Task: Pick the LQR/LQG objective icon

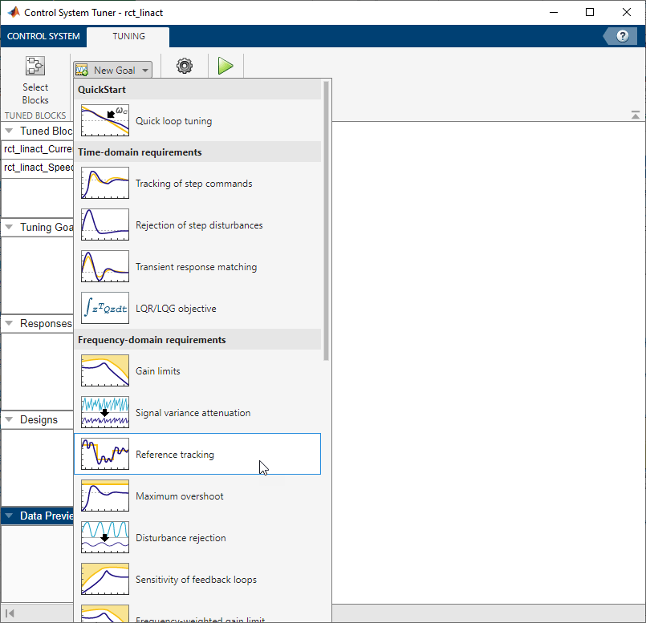Action: click(104, 309)
